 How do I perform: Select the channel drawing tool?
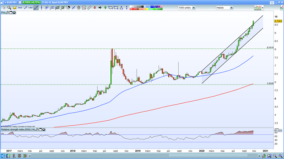pos(52,8)
